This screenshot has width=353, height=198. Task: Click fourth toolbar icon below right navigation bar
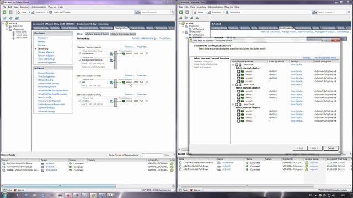pos(197,18)
